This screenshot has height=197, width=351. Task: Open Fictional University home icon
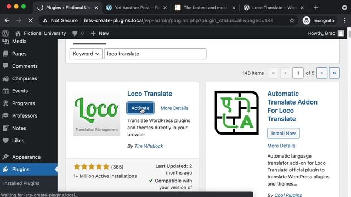(18, 33)
